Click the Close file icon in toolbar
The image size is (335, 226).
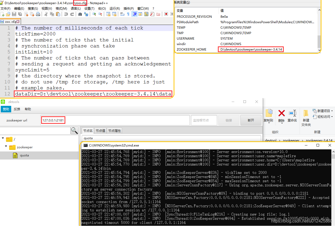[x=26, y=14]
